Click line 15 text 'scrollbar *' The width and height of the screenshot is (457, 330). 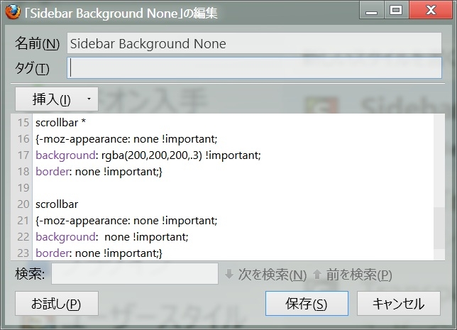(60, 123)
